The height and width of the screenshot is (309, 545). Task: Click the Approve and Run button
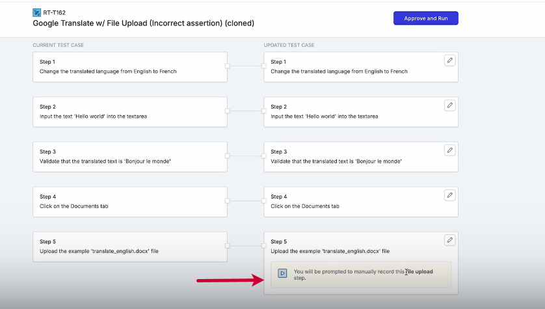coord(425,18)
